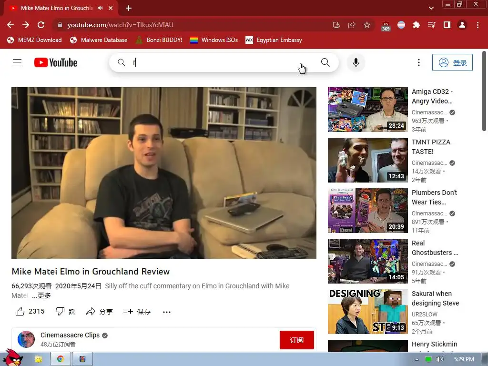Open the Henry Stickmin video title

(434, 344)
